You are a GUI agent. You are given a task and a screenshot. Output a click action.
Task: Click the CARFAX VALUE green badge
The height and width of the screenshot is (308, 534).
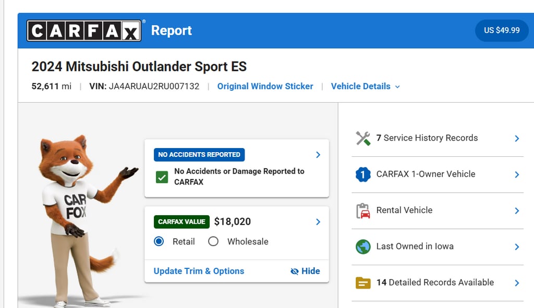181,222
